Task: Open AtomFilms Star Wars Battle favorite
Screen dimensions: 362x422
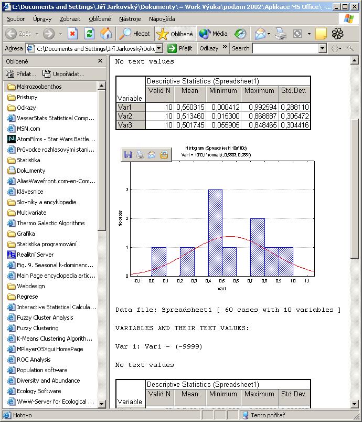Action: click(50, 139)
